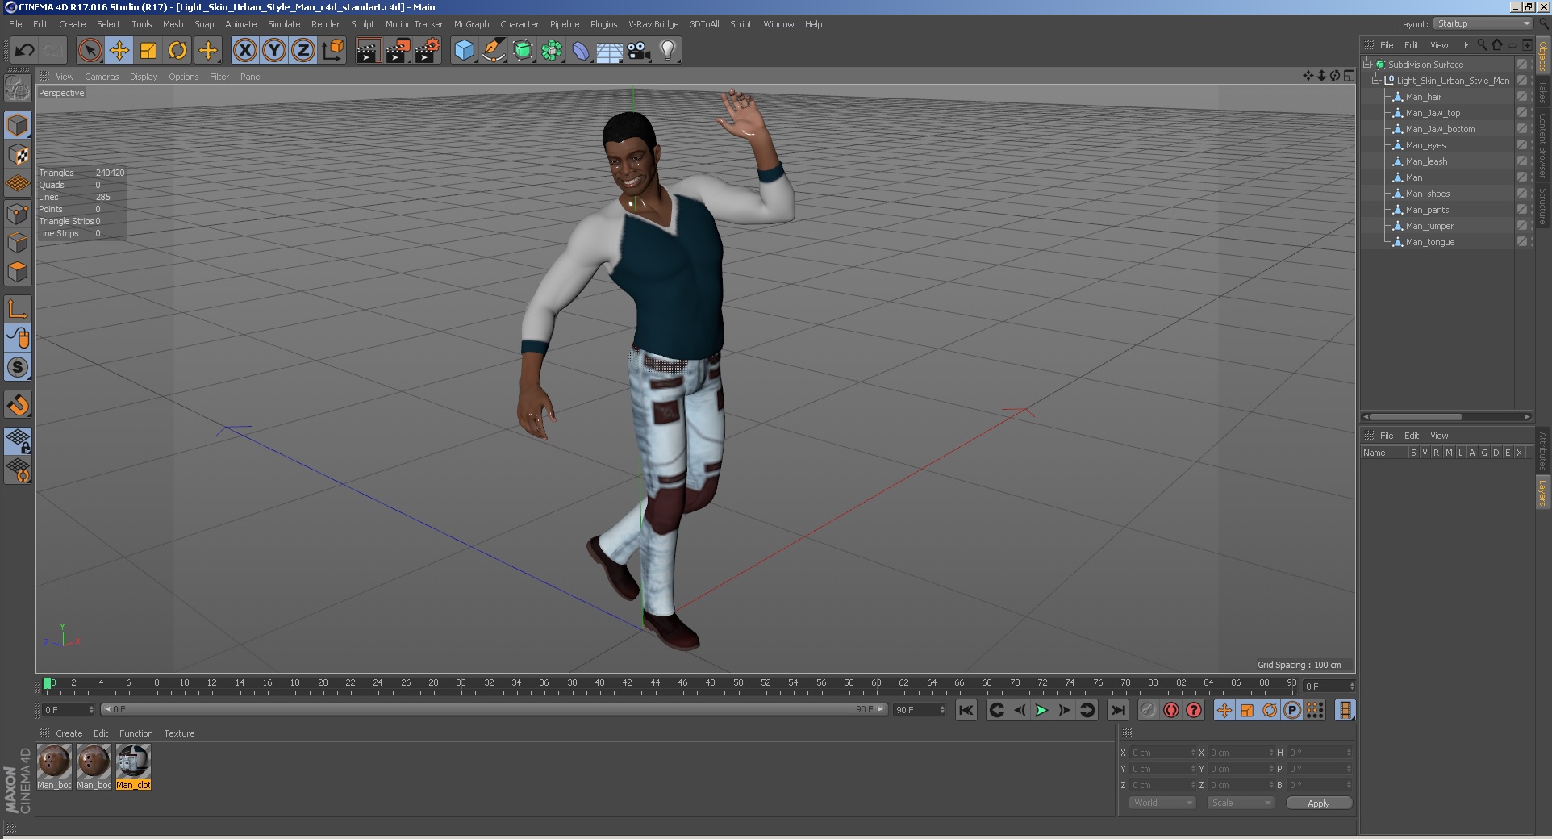Screen dimensions: 1552x839
Task: Toggle the Snap S icon
Action: [x=18, y=367]
